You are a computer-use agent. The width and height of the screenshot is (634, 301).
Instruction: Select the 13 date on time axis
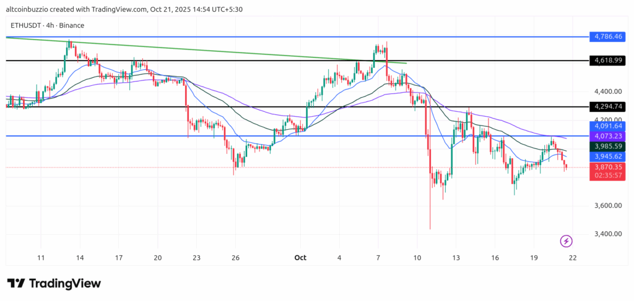(x=456, y=257)
